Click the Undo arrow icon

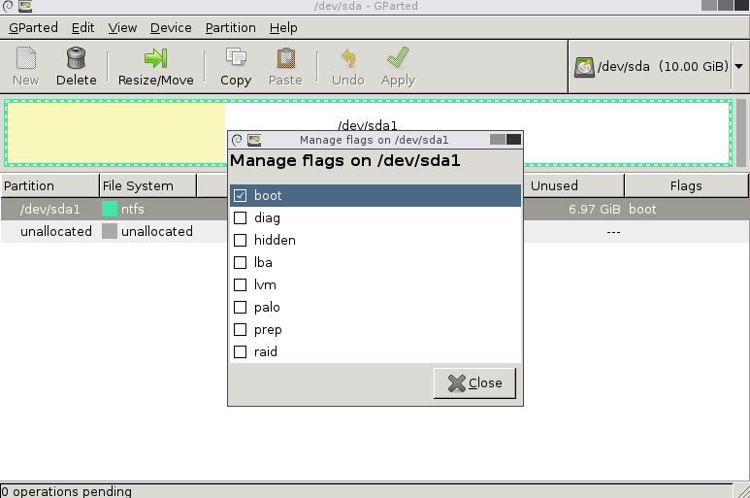348,58
